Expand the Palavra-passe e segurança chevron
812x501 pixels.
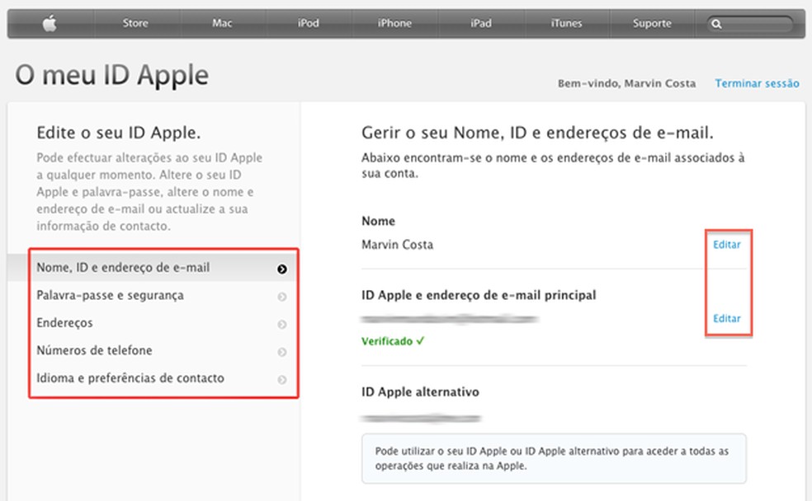282,295
